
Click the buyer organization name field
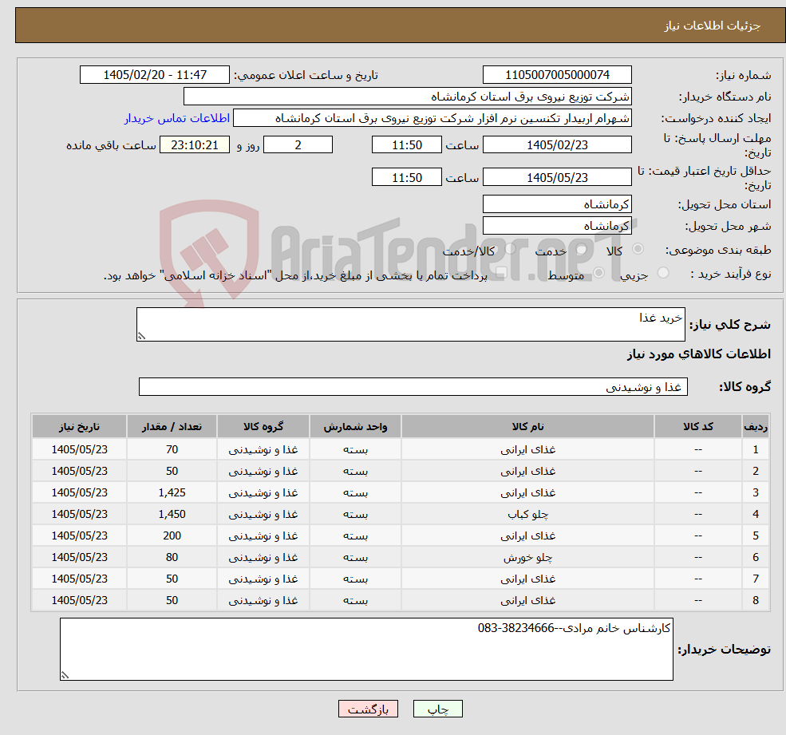(x=408, y=97)
